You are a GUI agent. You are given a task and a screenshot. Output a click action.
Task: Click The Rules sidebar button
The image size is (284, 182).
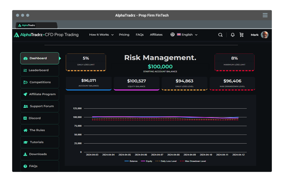point(37,130)
